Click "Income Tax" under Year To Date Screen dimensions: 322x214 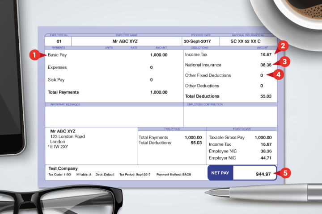pyautogui.click(x=220, y=144)
